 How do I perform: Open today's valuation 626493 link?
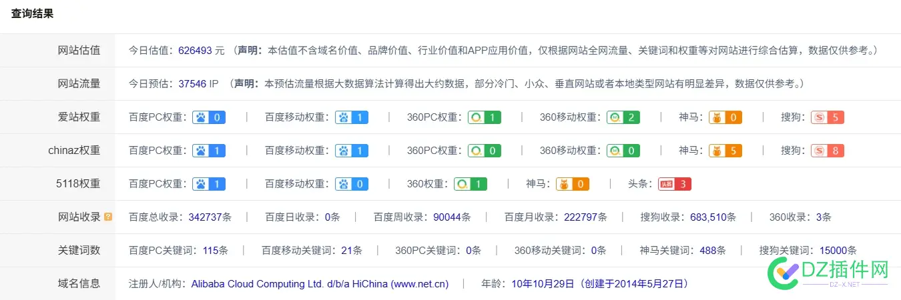click(195, 50)
